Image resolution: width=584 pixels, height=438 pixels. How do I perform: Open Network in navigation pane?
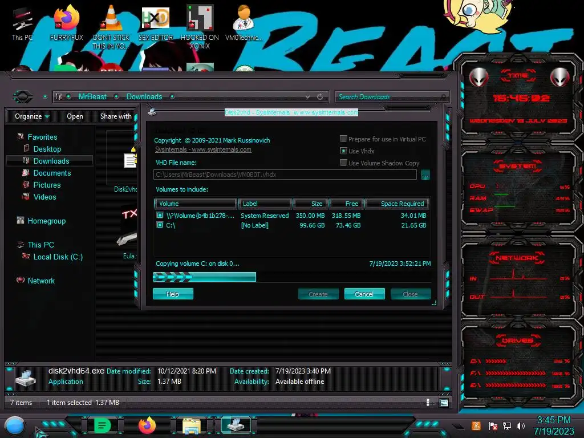(41, 281)
